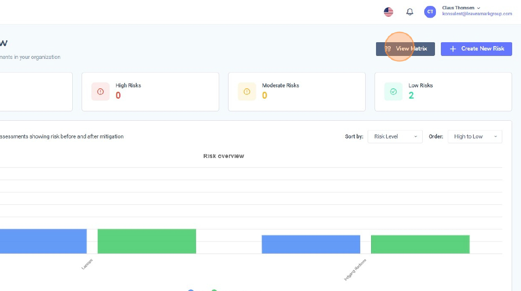Open notifications via the bell icon

[x=409, y=12]
